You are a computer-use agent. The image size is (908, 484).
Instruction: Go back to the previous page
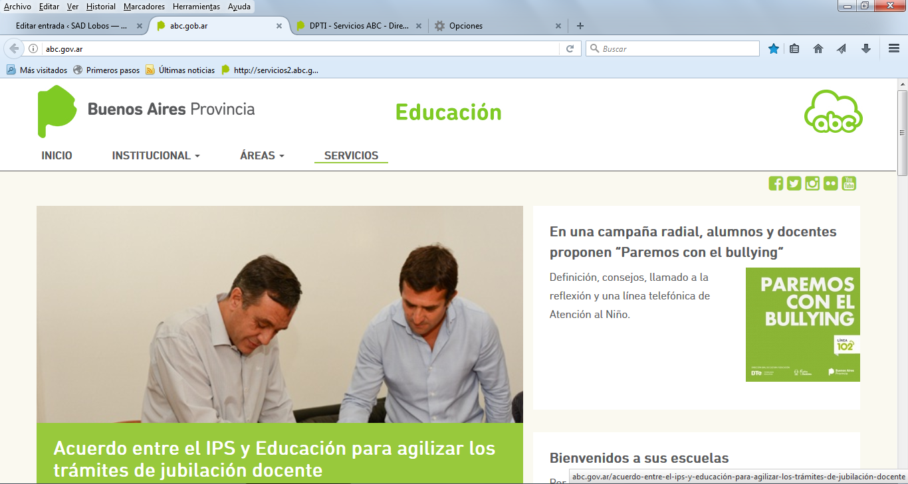pyautogui.click(x=13, y=48)
